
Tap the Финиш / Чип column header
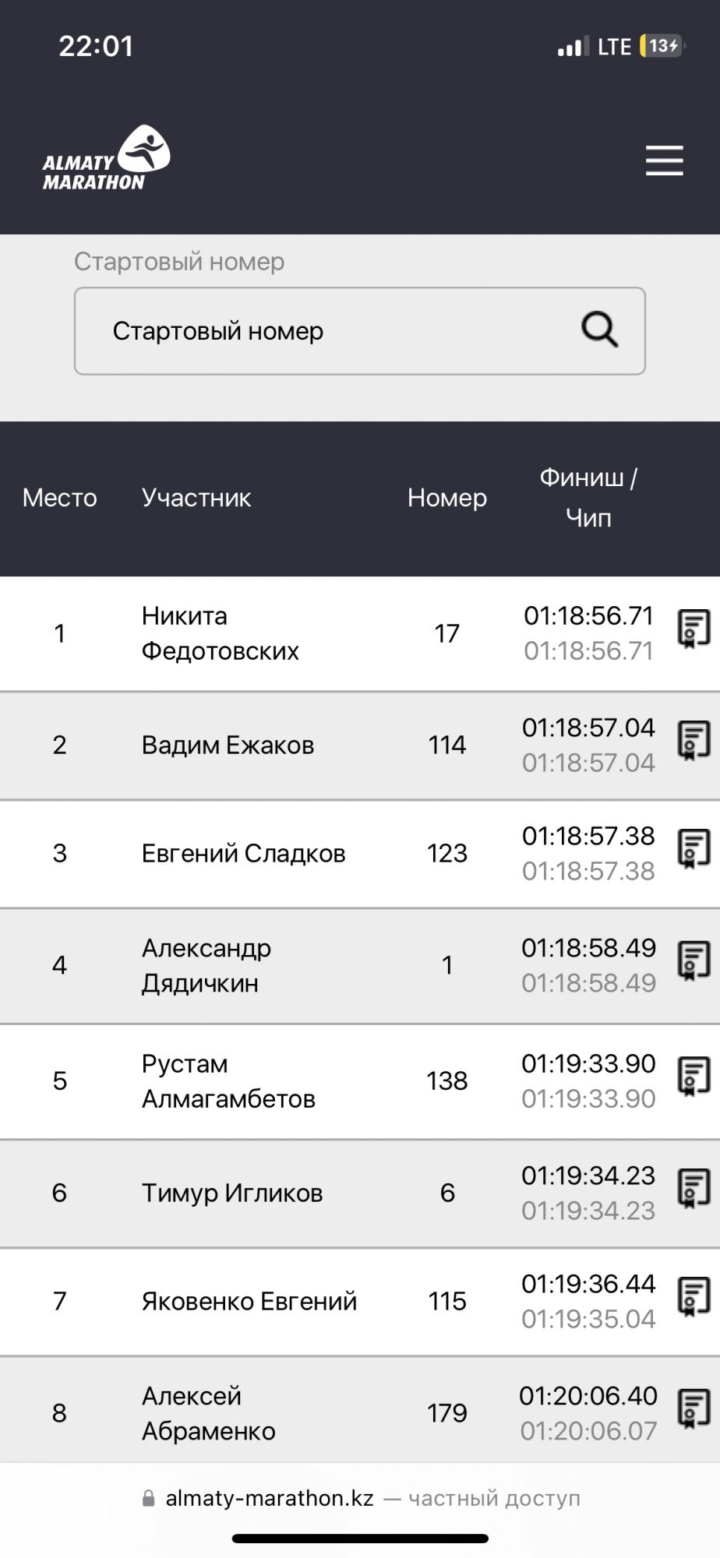point(588,498)
